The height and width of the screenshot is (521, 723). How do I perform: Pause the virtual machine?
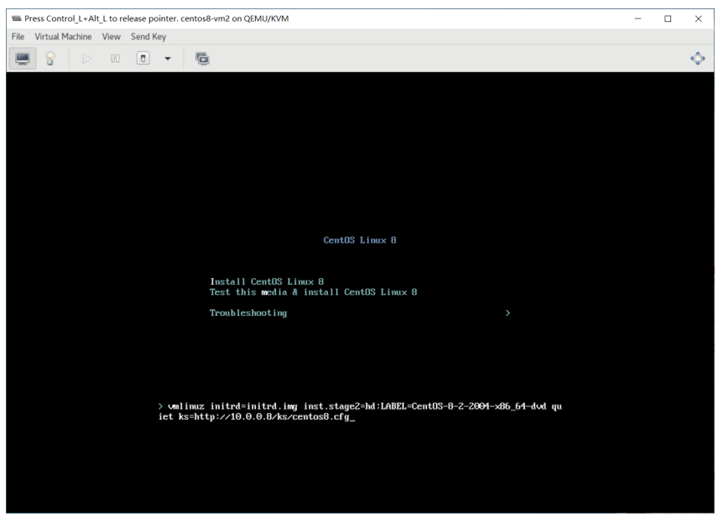tap(115, 59)
